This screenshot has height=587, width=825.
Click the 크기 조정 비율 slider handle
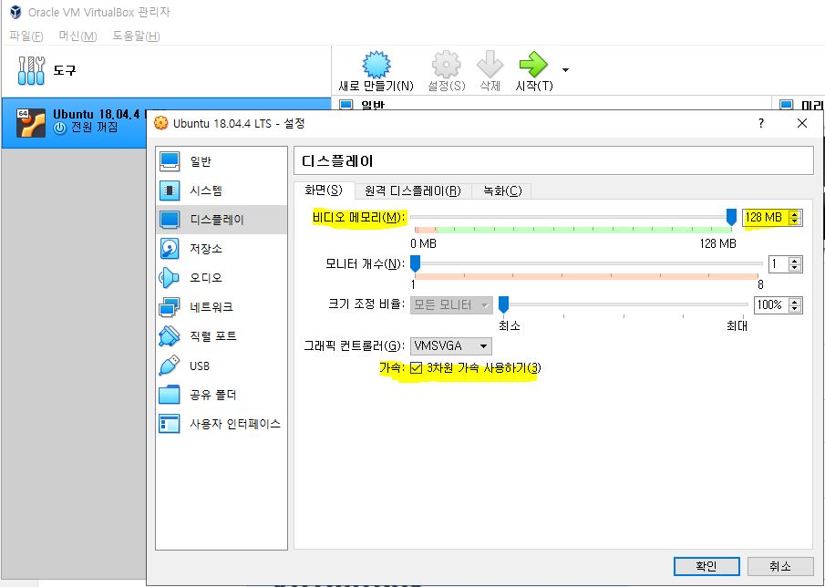[503, 304]
